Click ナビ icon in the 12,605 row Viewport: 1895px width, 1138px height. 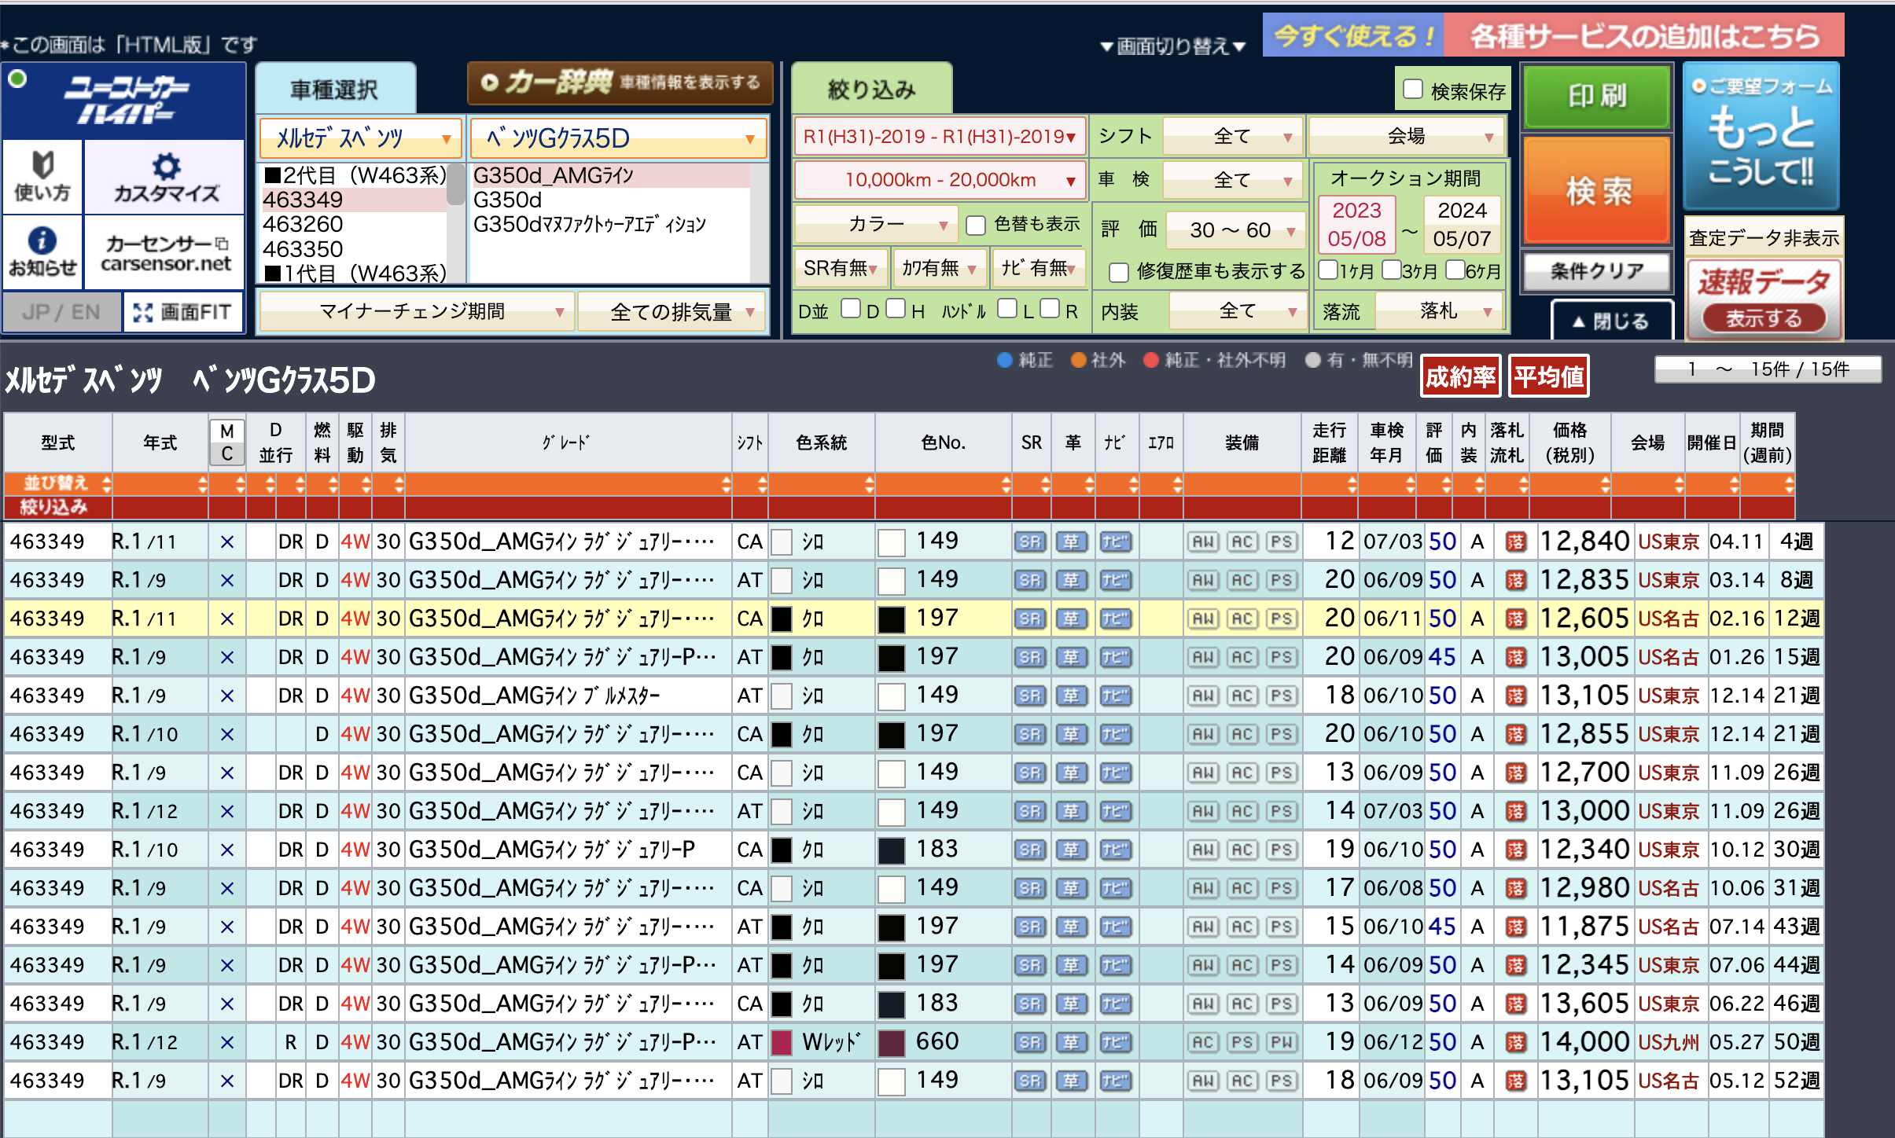pyautogui.click(x=1115, y=619)
